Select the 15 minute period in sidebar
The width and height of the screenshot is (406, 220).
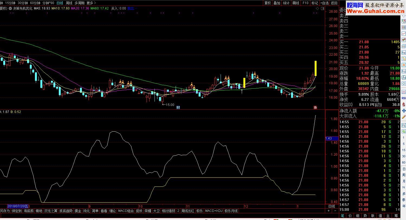point(404,150)
